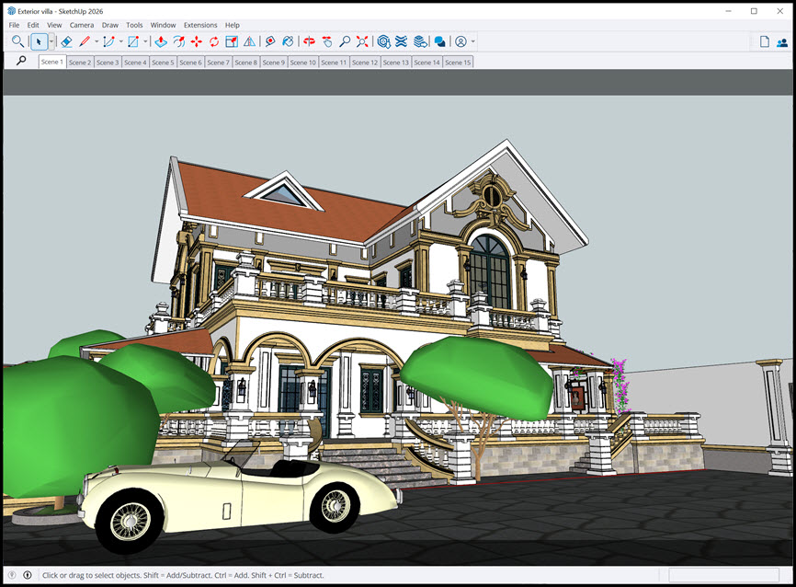Switch to the Scene 2 tab

[x=80, y=62]
